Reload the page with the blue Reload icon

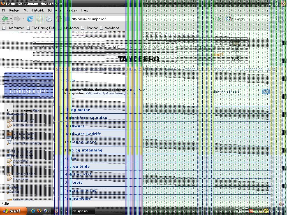[x=30, y=19]
